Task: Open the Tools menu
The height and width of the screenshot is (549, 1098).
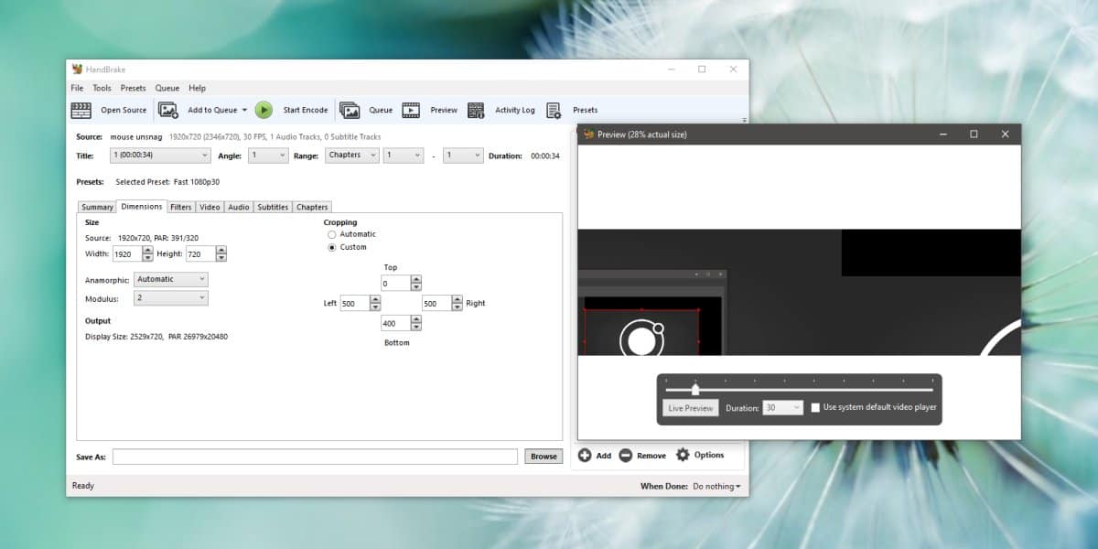Action: coord(102,88)
